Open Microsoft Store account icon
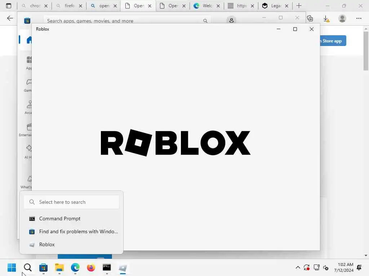369x276 pixels. (x=231, y=20)
